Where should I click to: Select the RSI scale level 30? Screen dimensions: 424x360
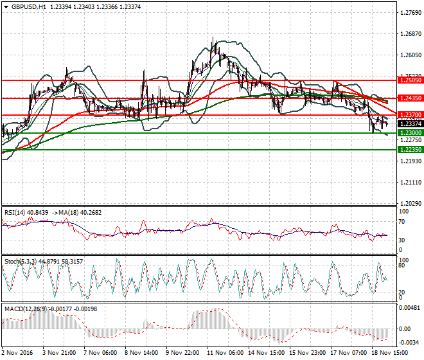pos(402,240)
